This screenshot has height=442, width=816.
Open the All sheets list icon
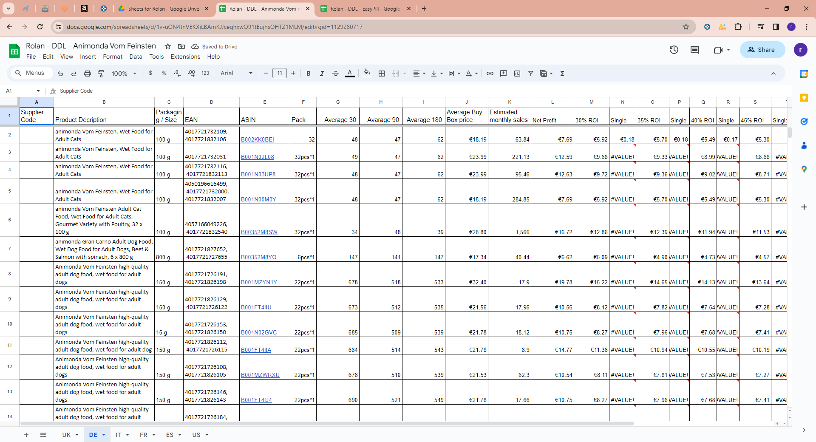coord(43,435)
